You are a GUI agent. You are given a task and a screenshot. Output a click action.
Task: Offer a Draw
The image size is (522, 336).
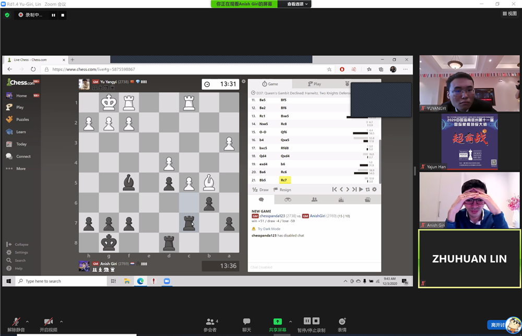[260, 189]
